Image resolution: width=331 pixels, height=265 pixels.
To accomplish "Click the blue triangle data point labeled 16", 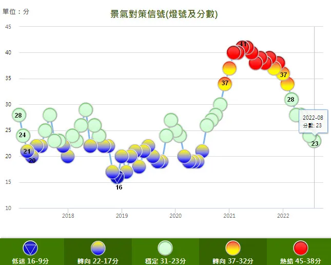I will point(118,178).
